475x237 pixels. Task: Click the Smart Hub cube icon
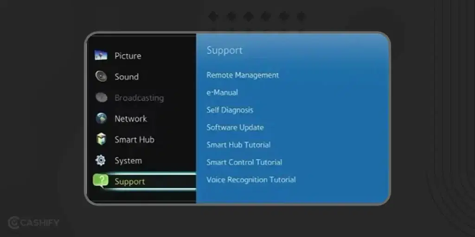(101, 139)
